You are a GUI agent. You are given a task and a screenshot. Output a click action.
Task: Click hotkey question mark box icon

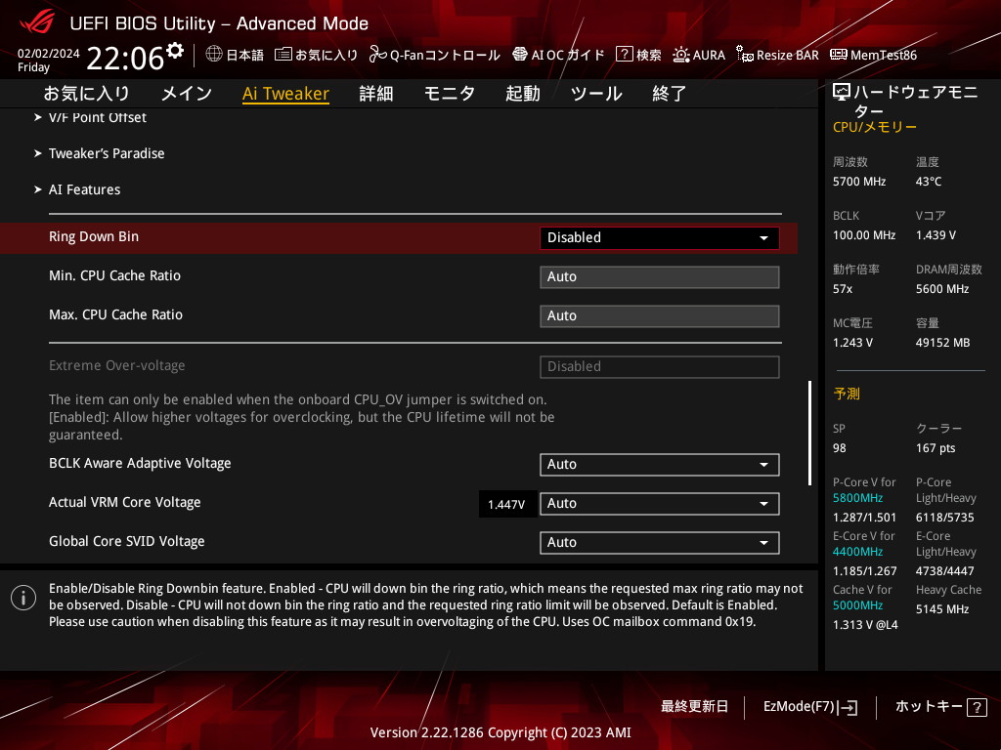coord(977,707)
